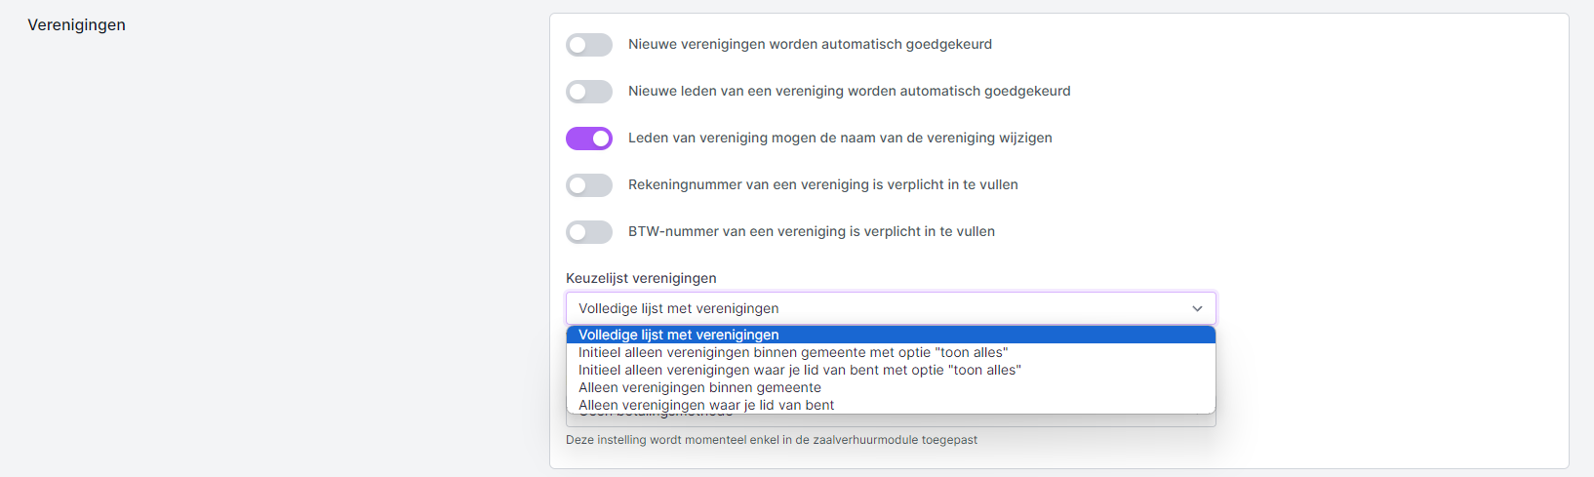This screenshot has height=477, width=1594.
Task: Select highlighted option "Volledige lijst met verenigingen"
Action: click(x=679, y=335)
